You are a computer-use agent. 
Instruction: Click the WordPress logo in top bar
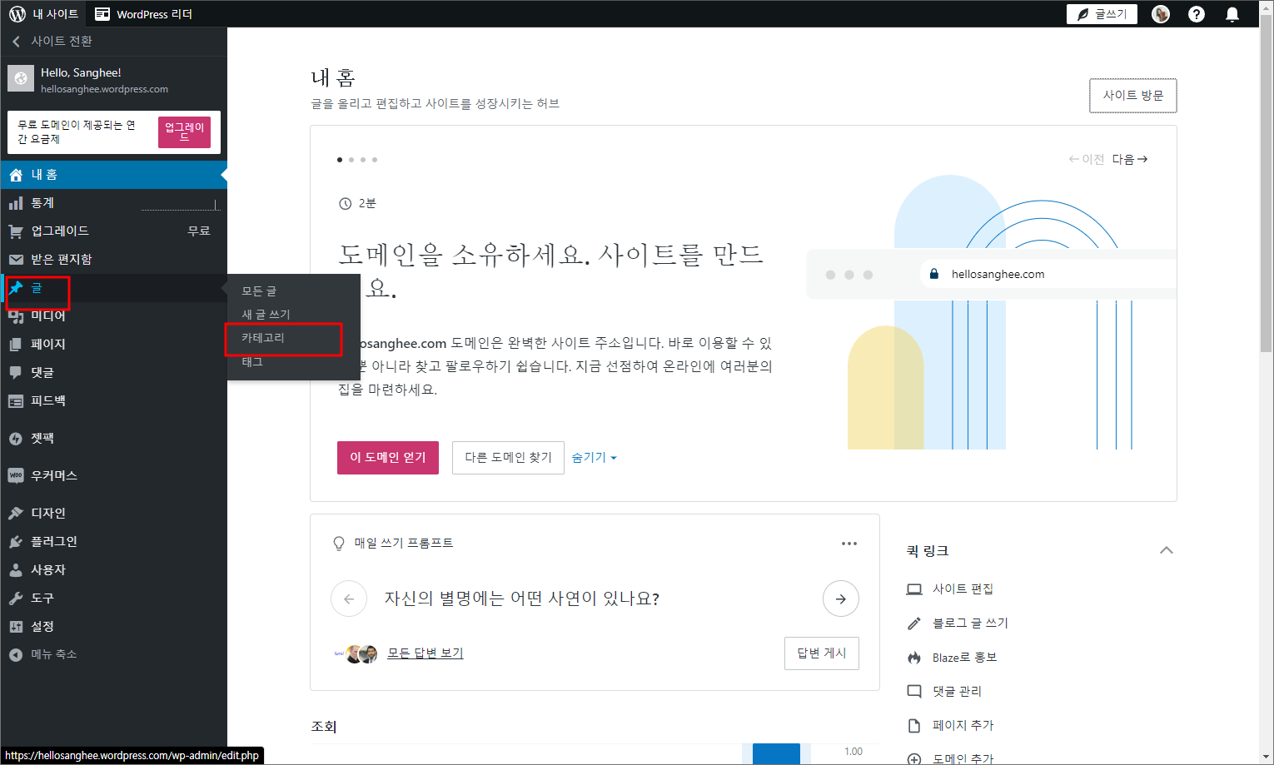17,14
